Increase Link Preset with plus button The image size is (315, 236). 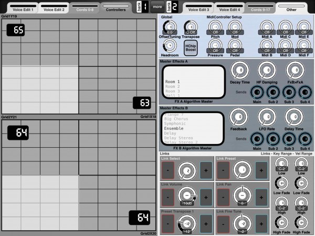261,170
